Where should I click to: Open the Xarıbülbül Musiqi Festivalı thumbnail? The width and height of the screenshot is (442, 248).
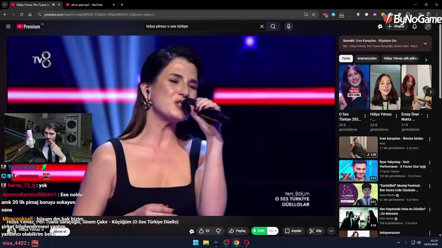click(358, 194)
